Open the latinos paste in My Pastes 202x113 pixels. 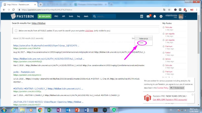pos(168,59)
